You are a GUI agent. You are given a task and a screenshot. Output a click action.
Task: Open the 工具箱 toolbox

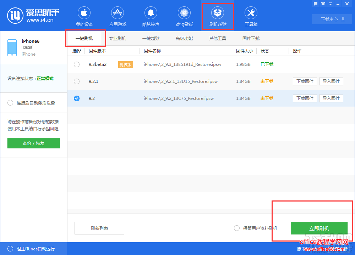(x=251, y=17)
